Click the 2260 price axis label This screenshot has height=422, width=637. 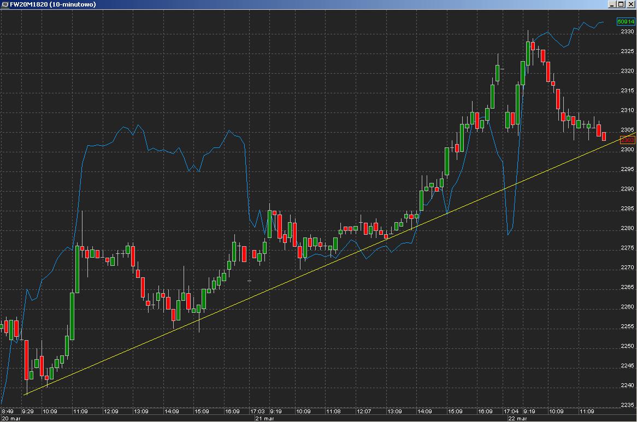(x=627, y=307)
